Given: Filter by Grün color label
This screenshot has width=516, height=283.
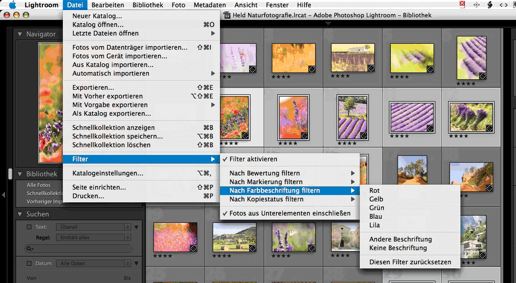Looking at the screenshot, I should coord(410,208).
